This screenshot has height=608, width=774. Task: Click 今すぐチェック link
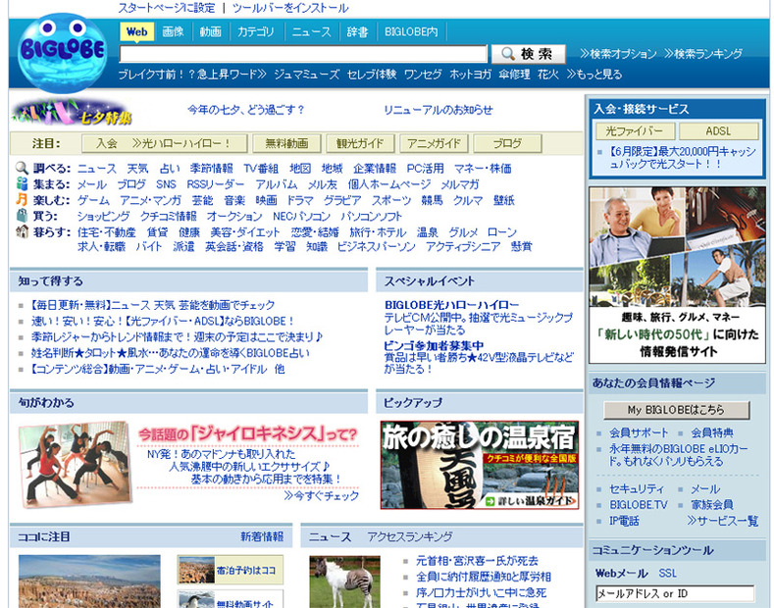click(322, 495)
